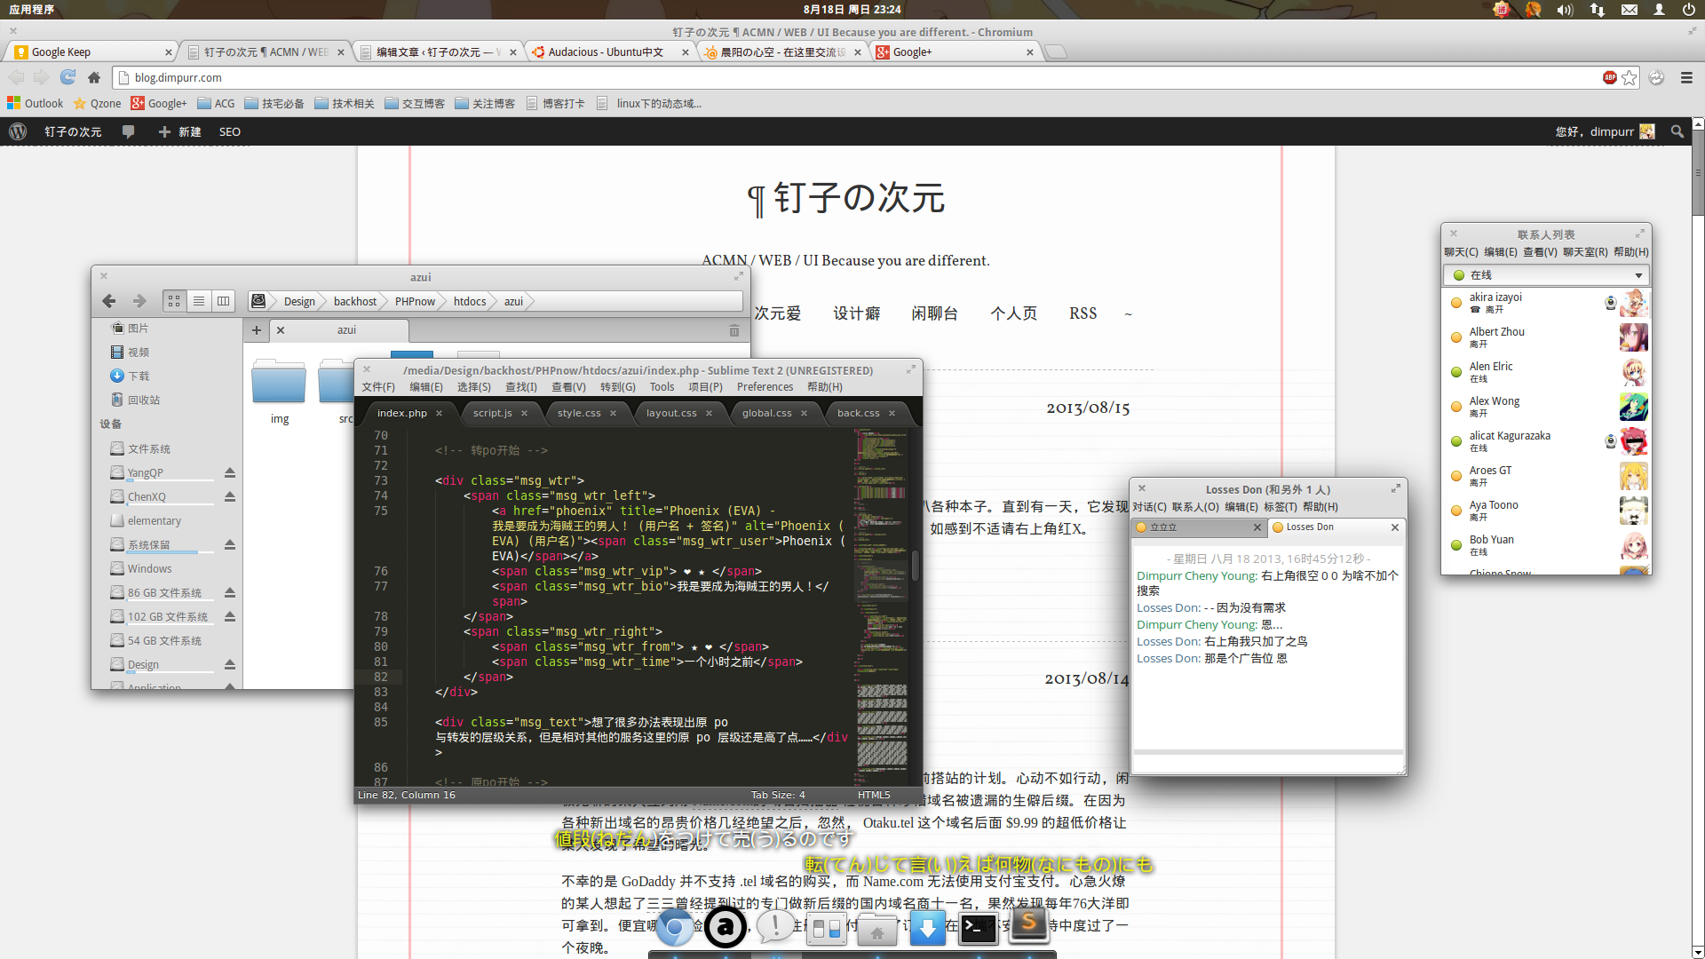Eject the YangQP drive
Image resolution: width=1705 pixels, height=959 pixels.
pos(230,472)
